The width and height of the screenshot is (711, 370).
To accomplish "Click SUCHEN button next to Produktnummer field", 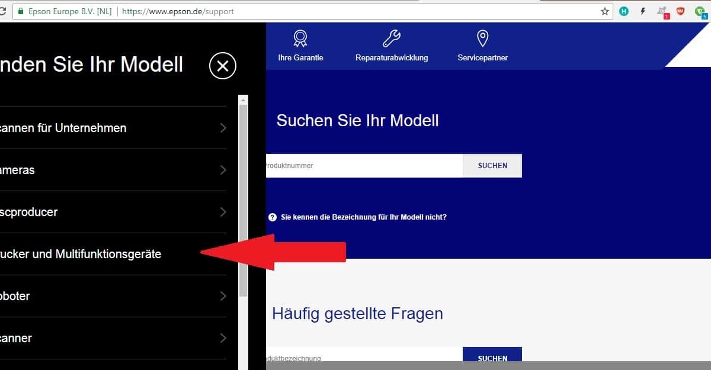I will pos(492,166).
